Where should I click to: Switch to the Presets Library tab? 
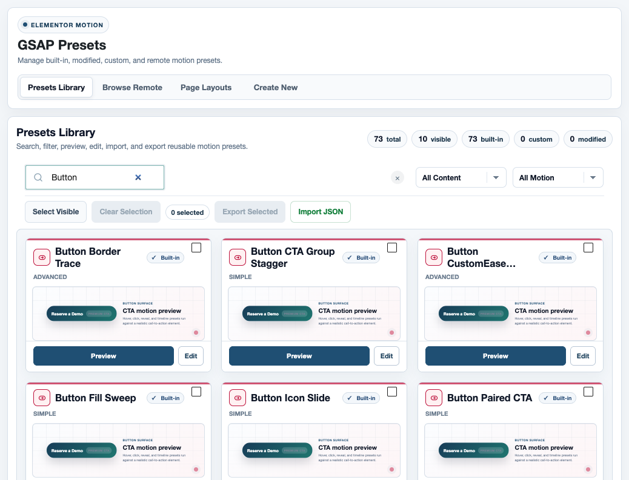[x=56, y=87]
